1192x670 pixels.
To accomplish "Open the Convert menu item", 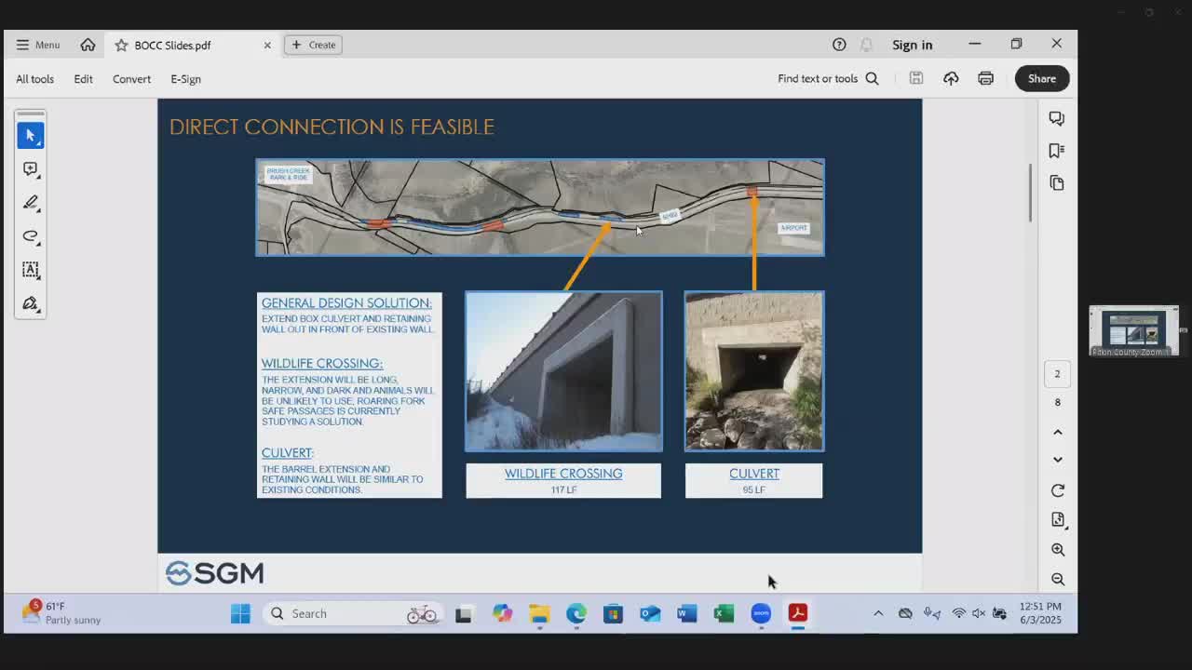I will tap(131, 79).
